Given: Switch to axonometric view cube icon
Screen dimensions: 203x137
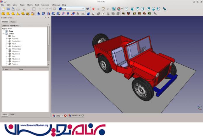Looking at the screenshot, I should click(x=127, y=9).
